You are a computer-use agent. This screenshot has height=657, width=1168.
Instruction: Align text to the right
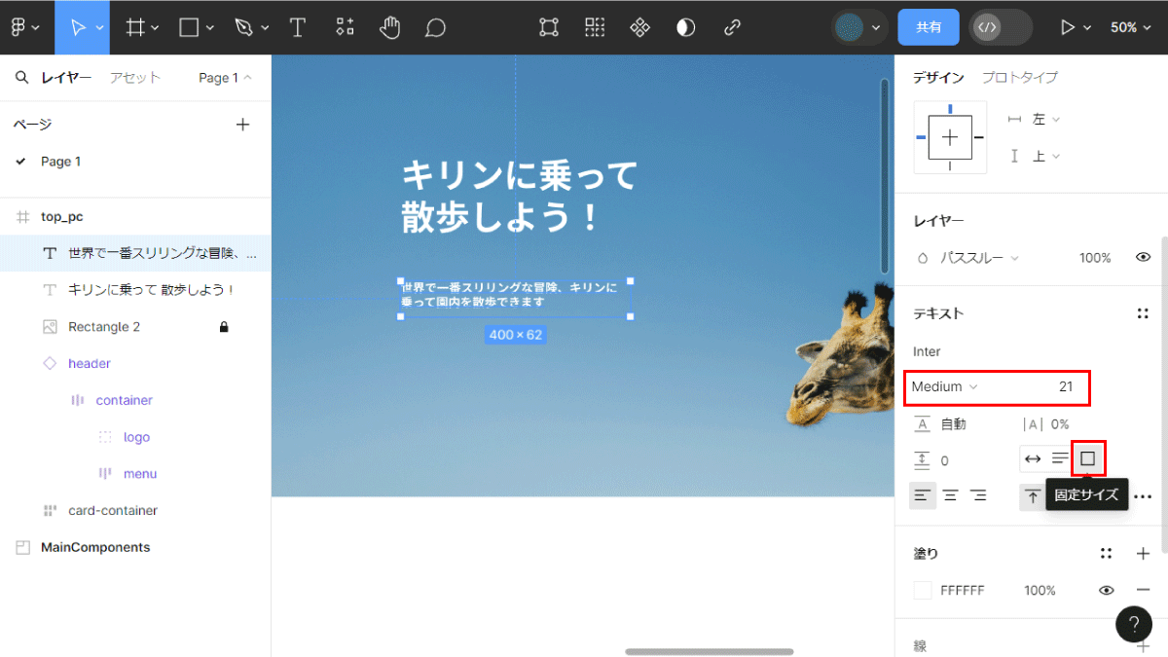click(978, 495)
